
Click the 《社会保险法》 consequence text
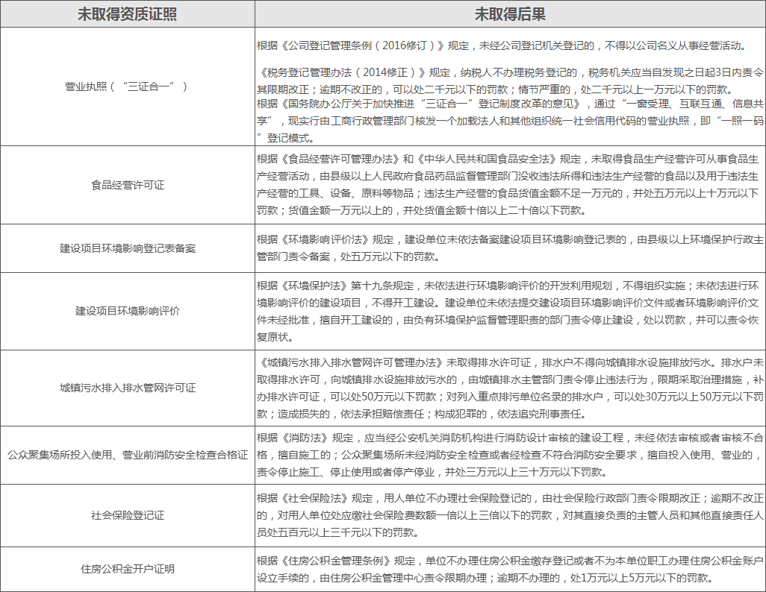(510, 515)
